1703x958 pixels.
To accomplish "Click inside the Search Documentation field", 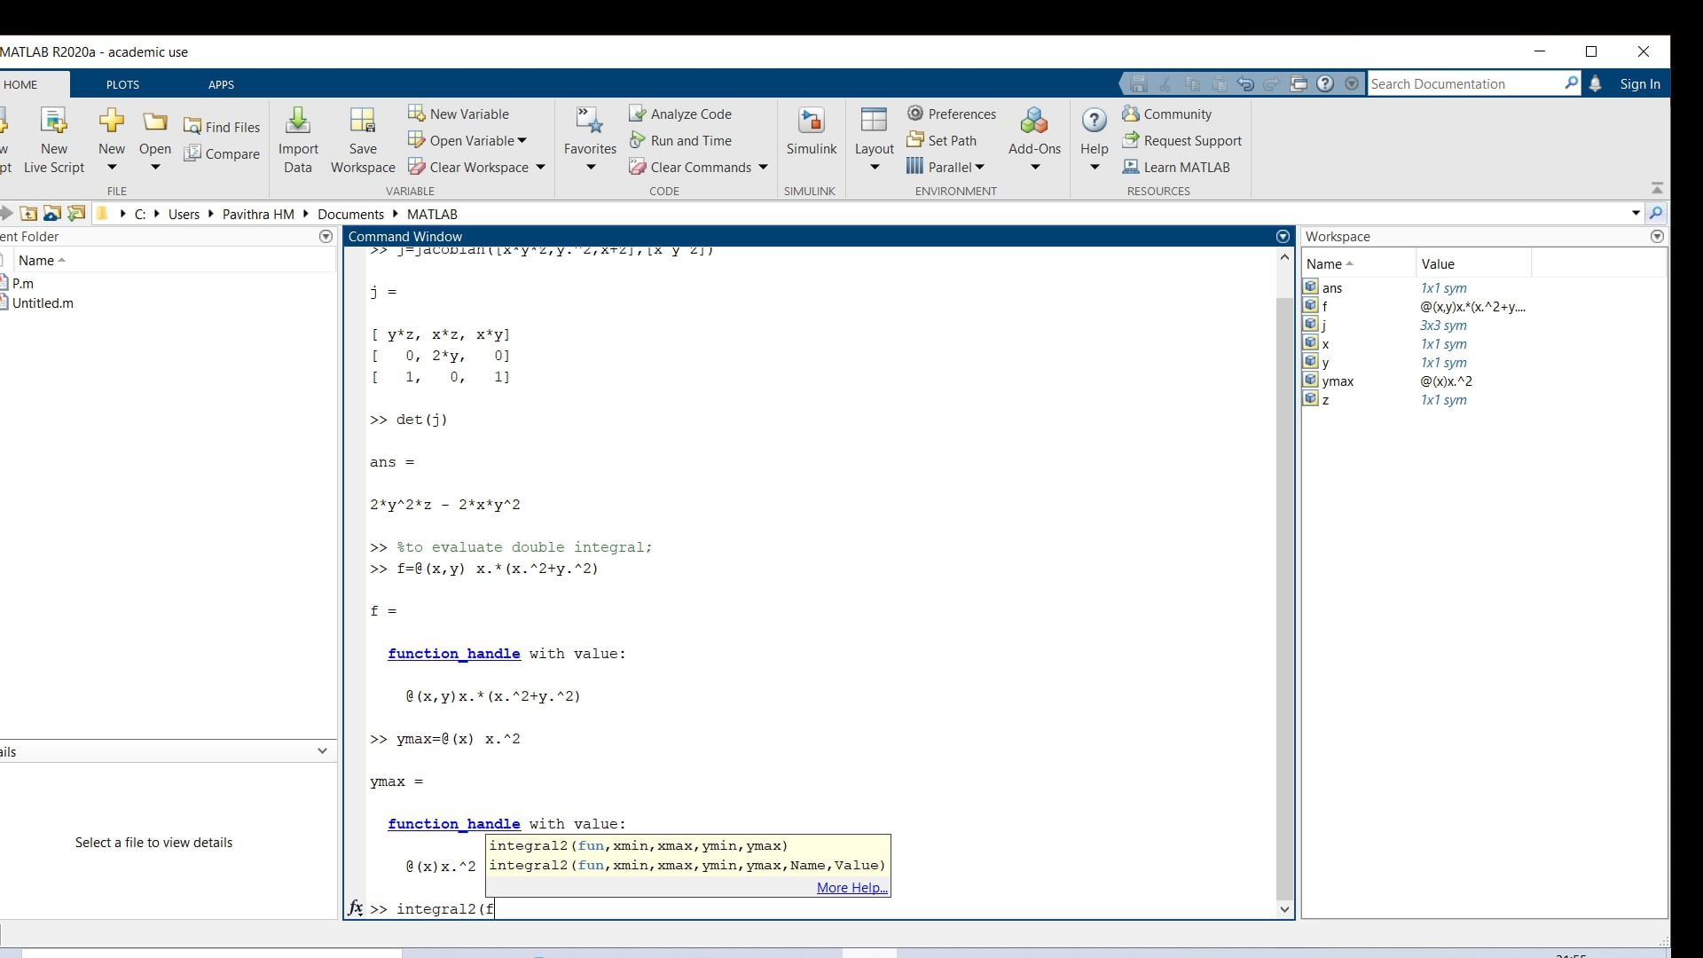I will coord(1464,83).
